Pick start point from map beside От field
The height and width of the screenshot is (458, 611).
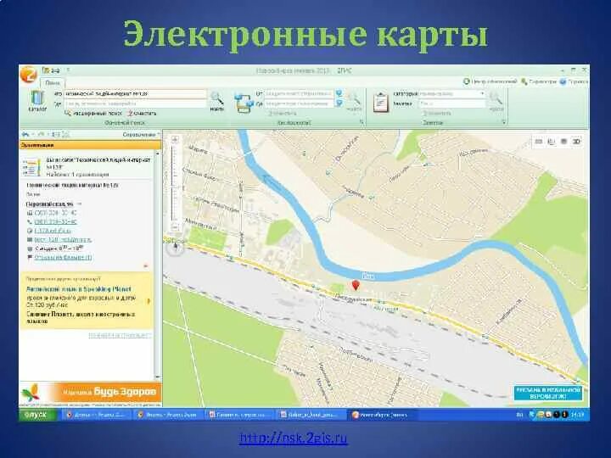point(339,93)
